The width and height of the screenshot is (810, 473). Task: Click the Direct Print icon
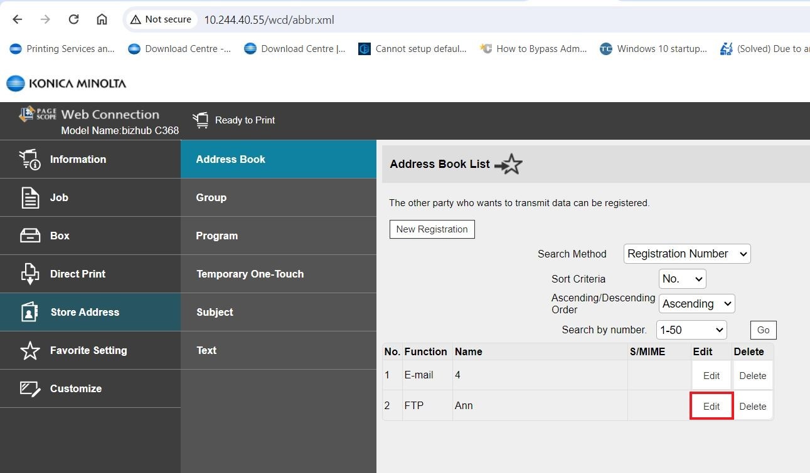click(x=30, y=274)
